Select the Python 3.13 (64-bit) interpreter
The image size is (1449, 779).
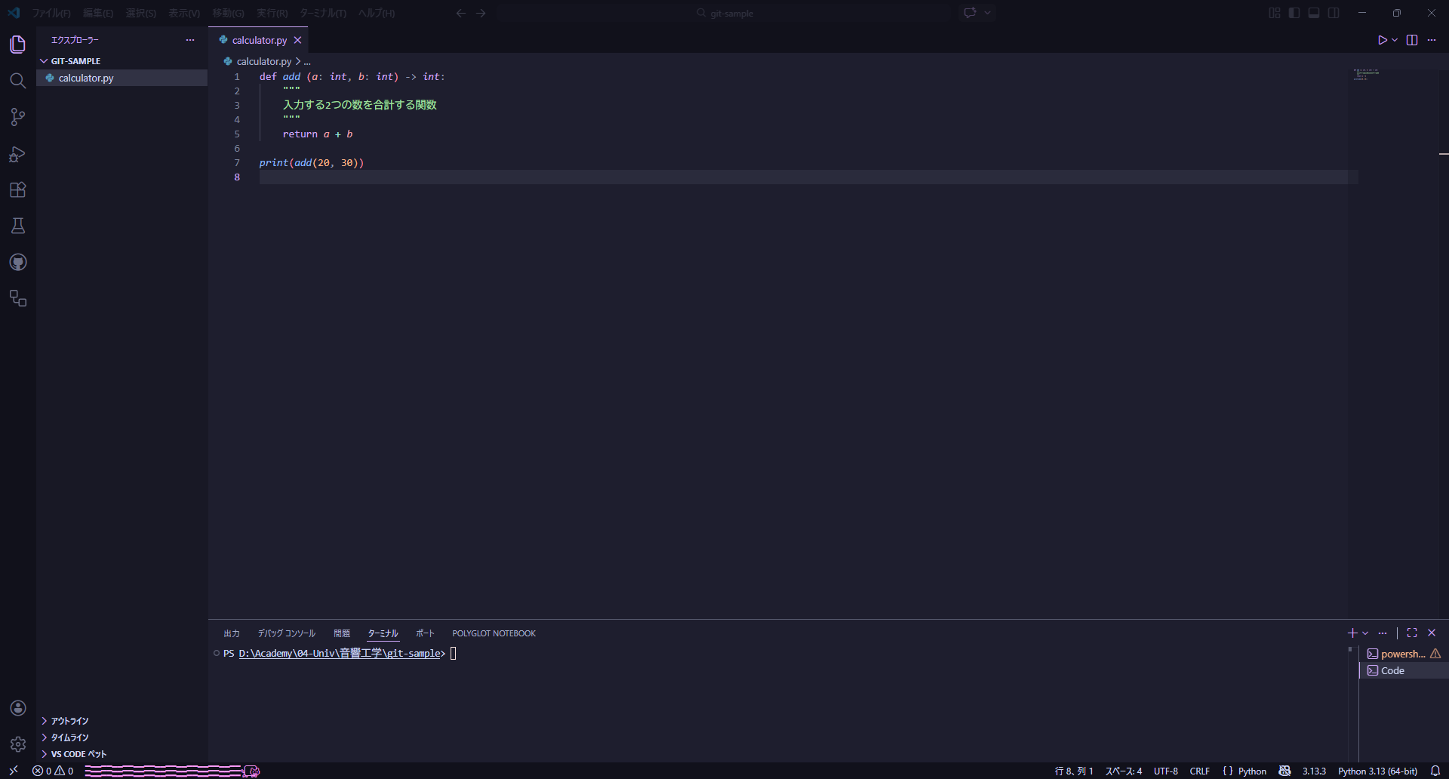1377,771
